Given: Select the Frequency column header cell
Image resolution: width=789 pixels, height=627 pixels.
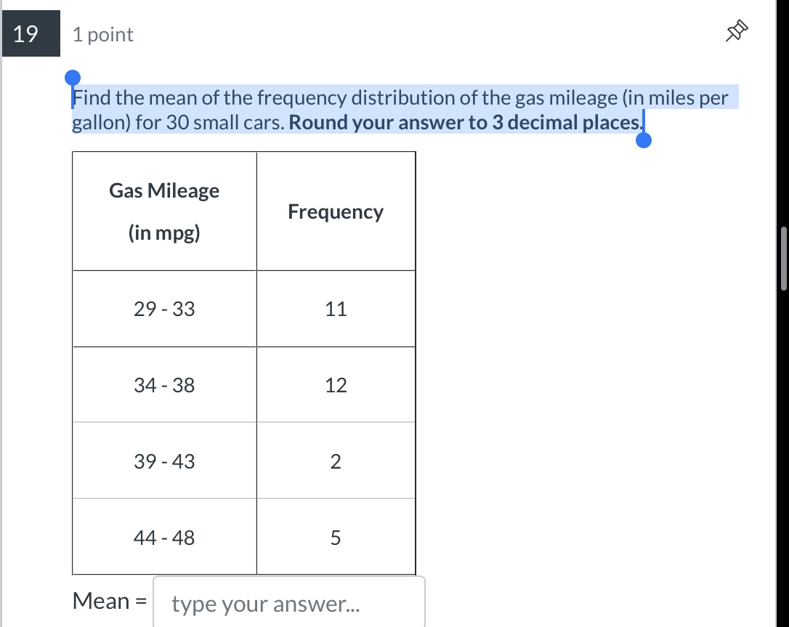Looking at the screenshot, I should [336, 211].
